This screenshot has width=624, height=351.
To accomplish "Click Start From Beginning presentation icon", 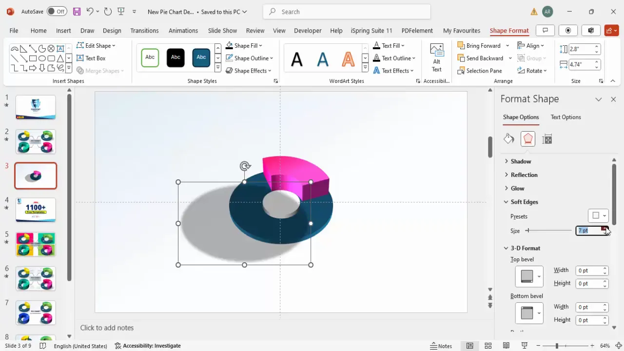I will click(121, 11).
